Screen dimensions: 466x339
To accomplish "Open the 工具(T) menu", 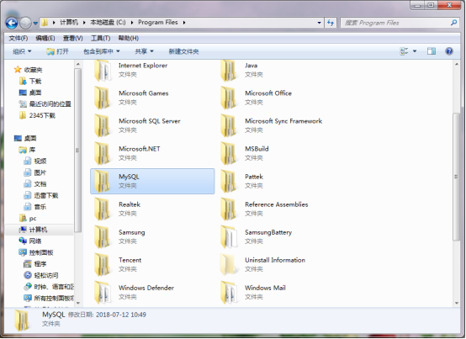I will tap(100, 38).
